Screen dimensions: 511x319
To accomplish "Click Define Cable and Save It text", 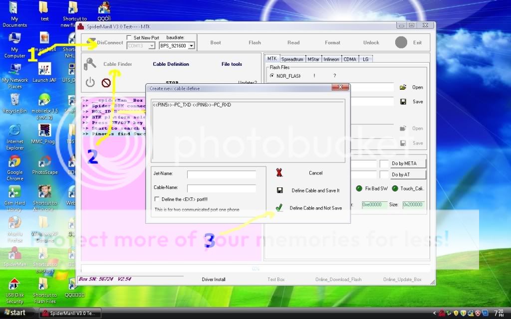I will click(315, 190).
